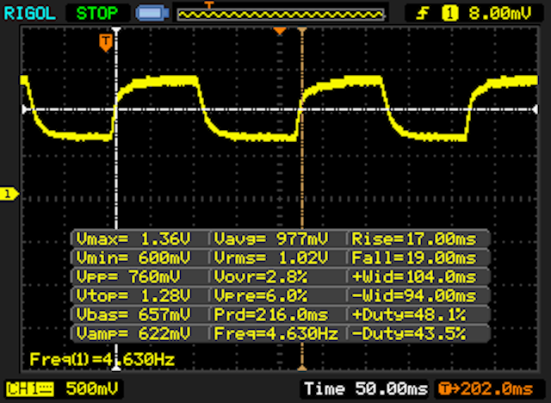Click the Vrms= 1.02V measurement

(x=271, y=257)
